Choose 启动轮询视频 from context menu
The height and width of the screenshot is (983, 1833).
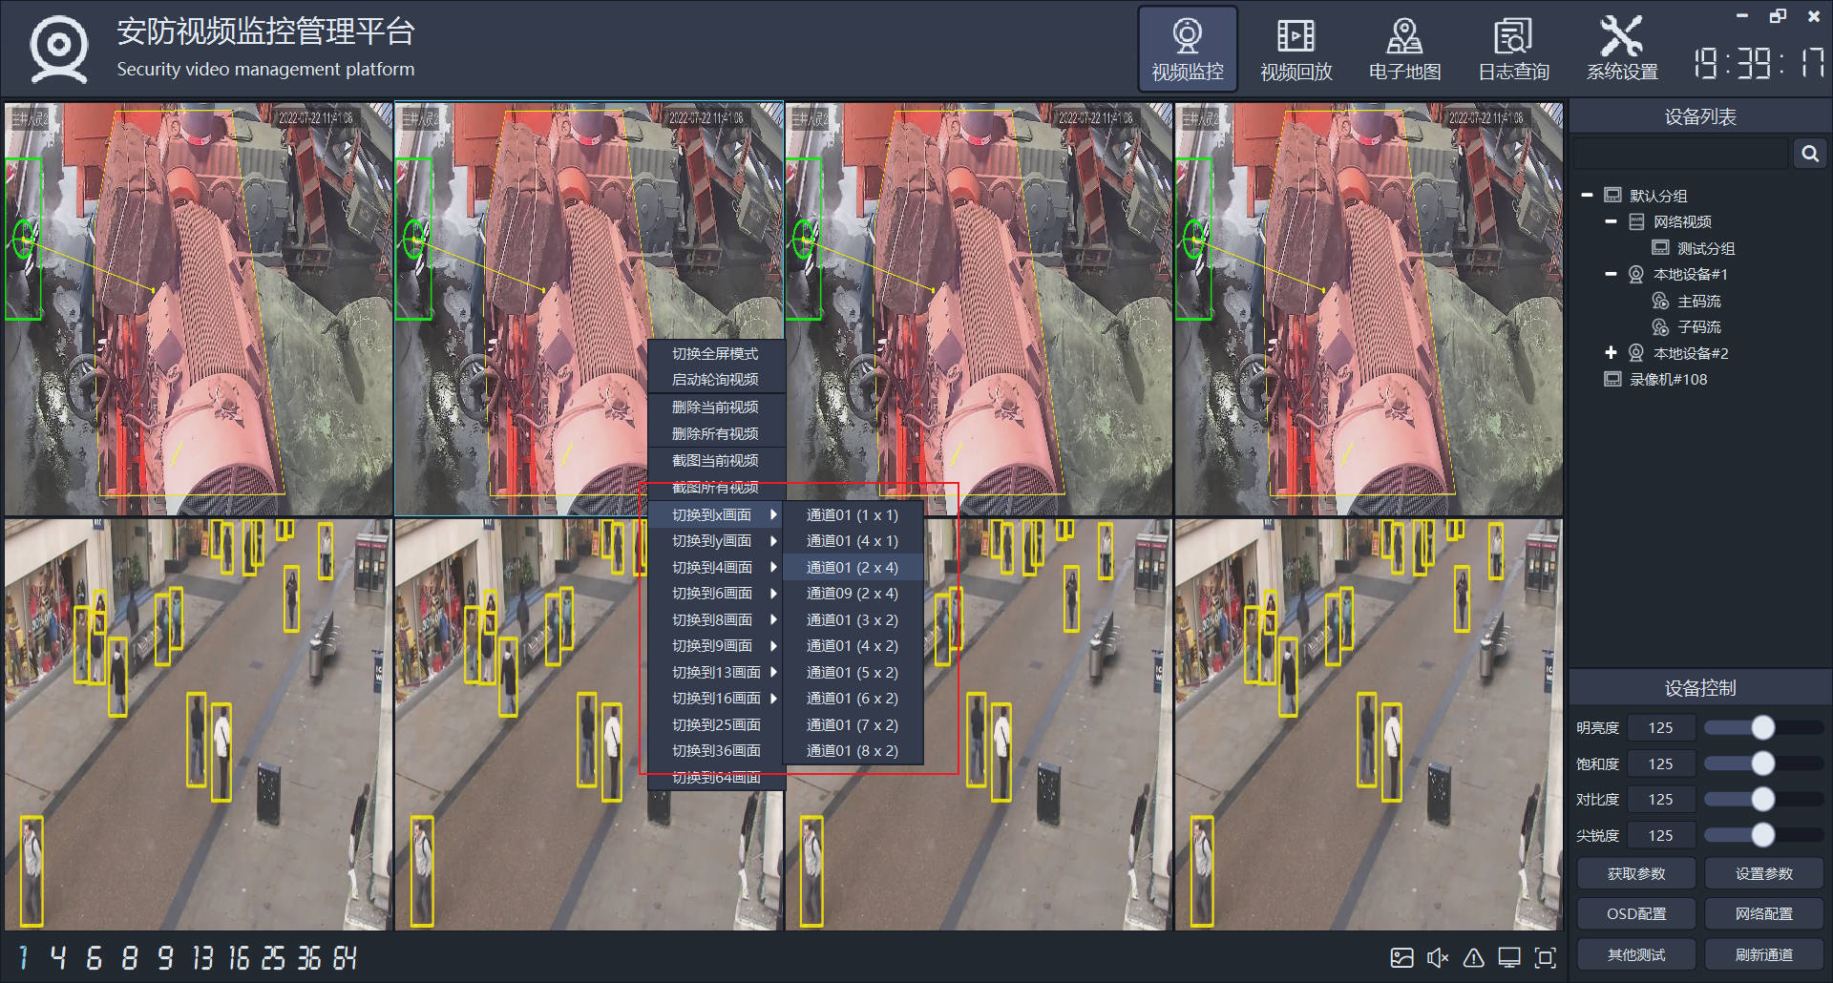coord(715,379)
